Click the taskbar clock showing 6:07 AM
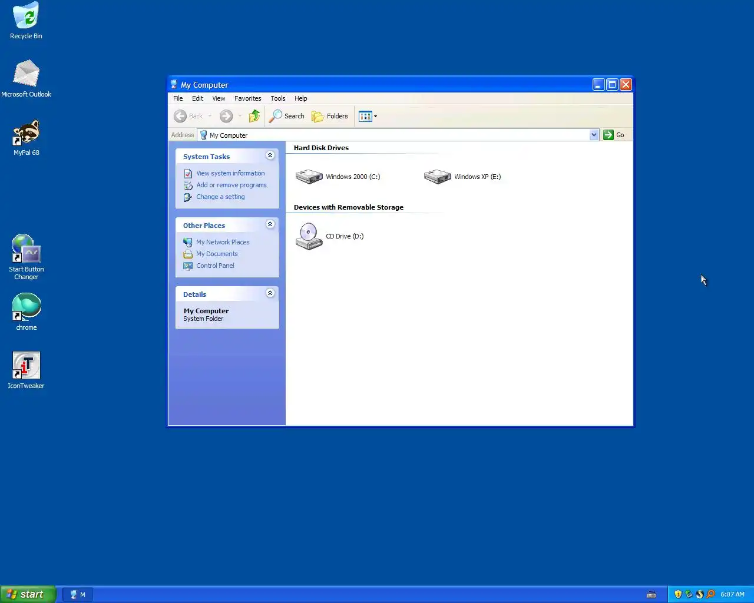 pyautogui.click(x=732, y=594)
